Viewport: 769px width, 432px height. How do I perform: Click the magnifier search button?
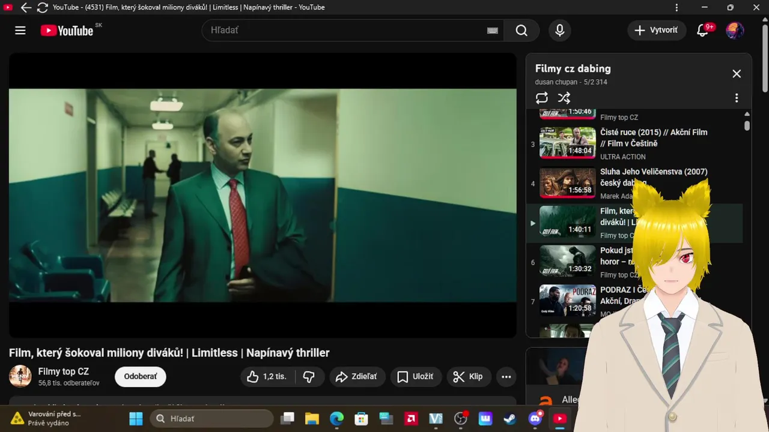[x=521, y=30]
